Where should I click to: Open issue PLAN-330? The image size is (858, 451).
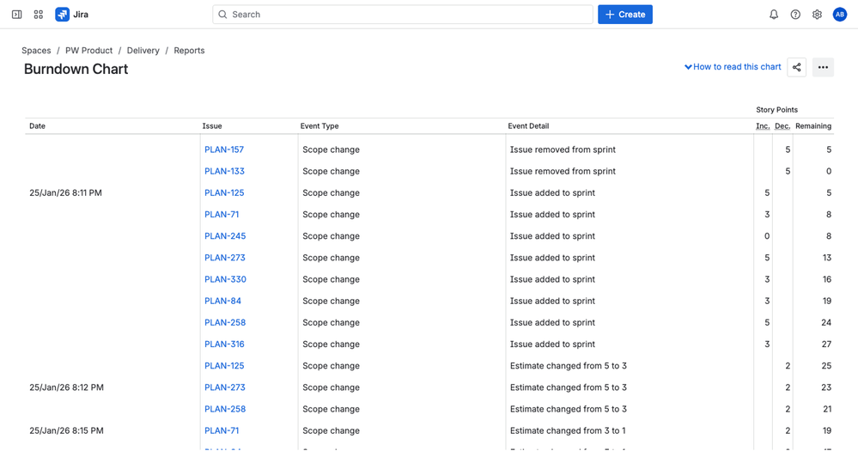[225, 279]
